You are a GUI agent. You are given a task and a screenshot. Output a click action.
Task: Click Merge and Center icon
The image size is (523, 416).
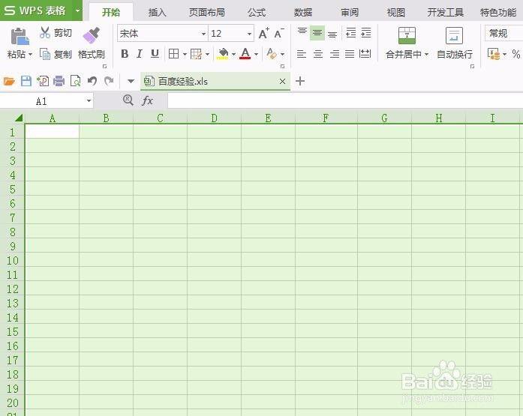pos(407,36)
